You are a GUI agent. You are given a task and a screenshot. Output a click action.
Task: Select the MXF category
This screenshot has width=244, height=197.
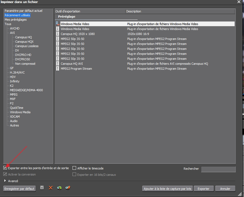click(x=13, y=99)
